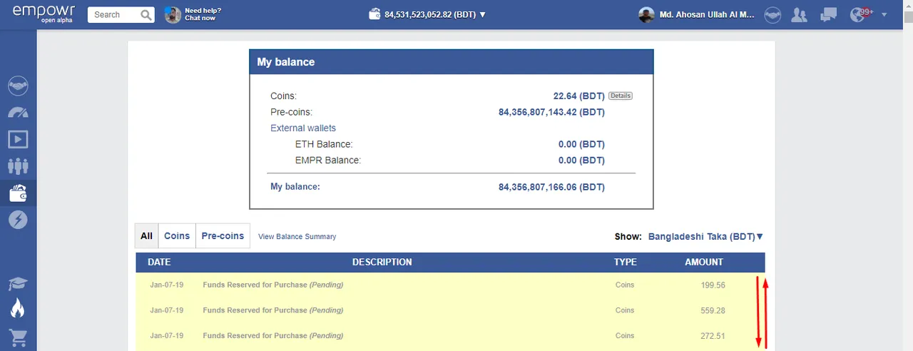Open the people group icon in sidebar
Image resolution: width=913 pixels, height=351 pixels.
(x=18, y=166)
